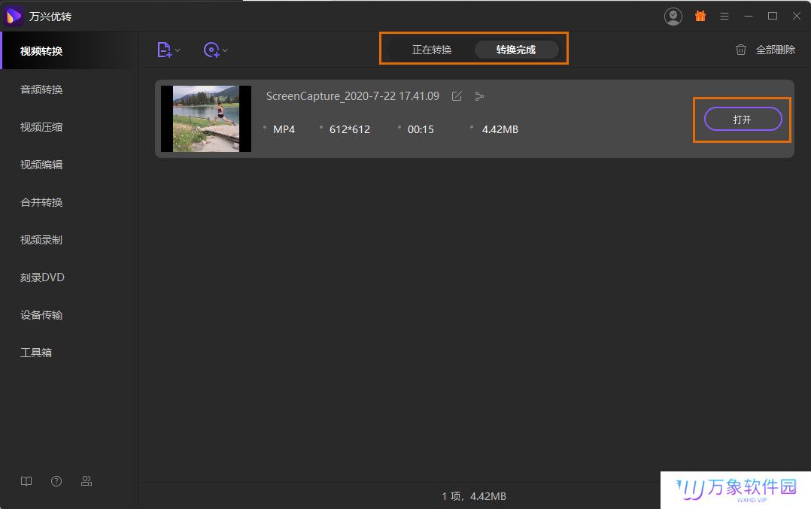The image size is (811, 509).
Task: Open the user account avatar icon
Action: (673, 17)
